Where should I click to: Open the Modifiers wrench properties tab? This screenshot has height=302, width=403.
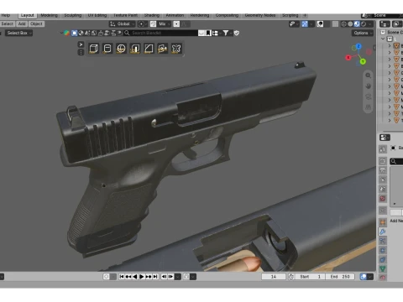click(383, 232)
